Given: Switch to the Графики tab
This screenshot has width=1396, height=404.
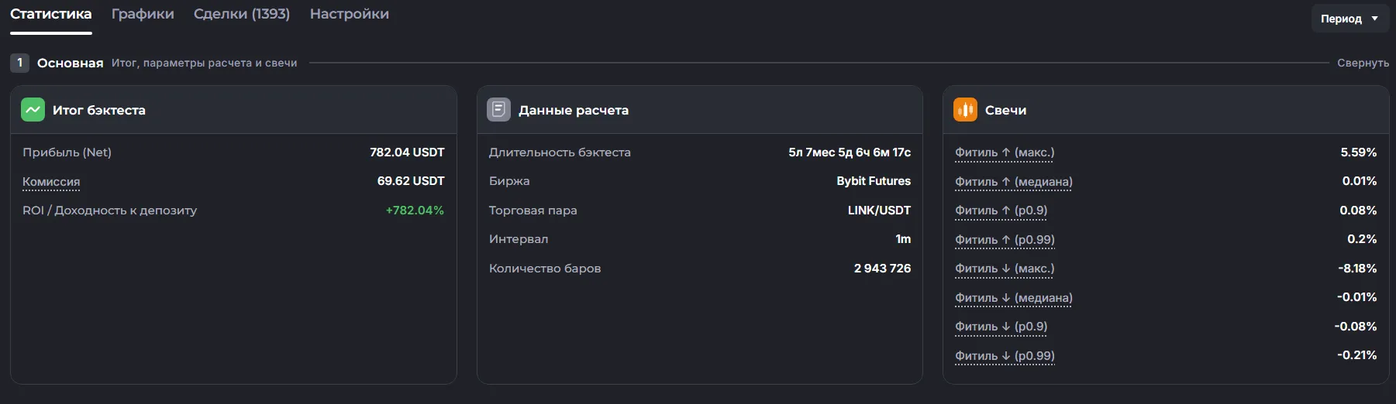Looking at the screenshot, I should (143, 14).
